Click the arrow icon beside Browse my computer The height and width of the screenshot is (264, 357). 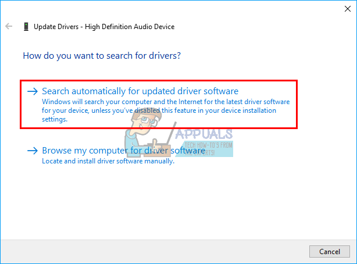click(x=33, y=151)
